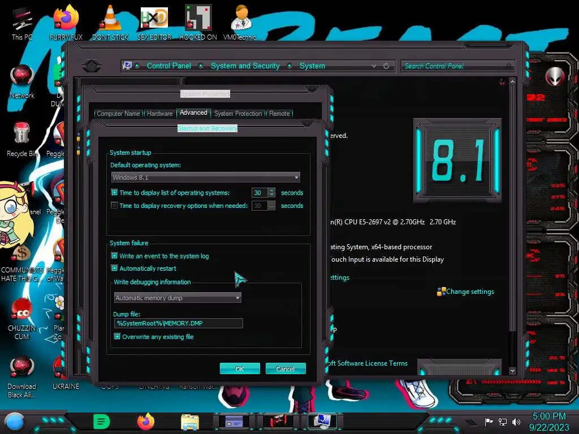
Task: Click the Alienware head sidebar gadget
Action: coord(555,77)
